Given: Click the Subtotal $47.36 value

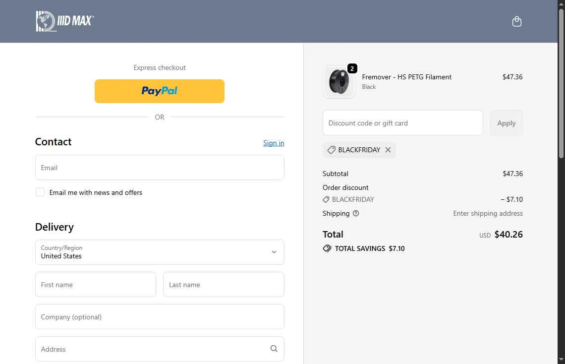Looking at the screenshot, I should point(513,174).
